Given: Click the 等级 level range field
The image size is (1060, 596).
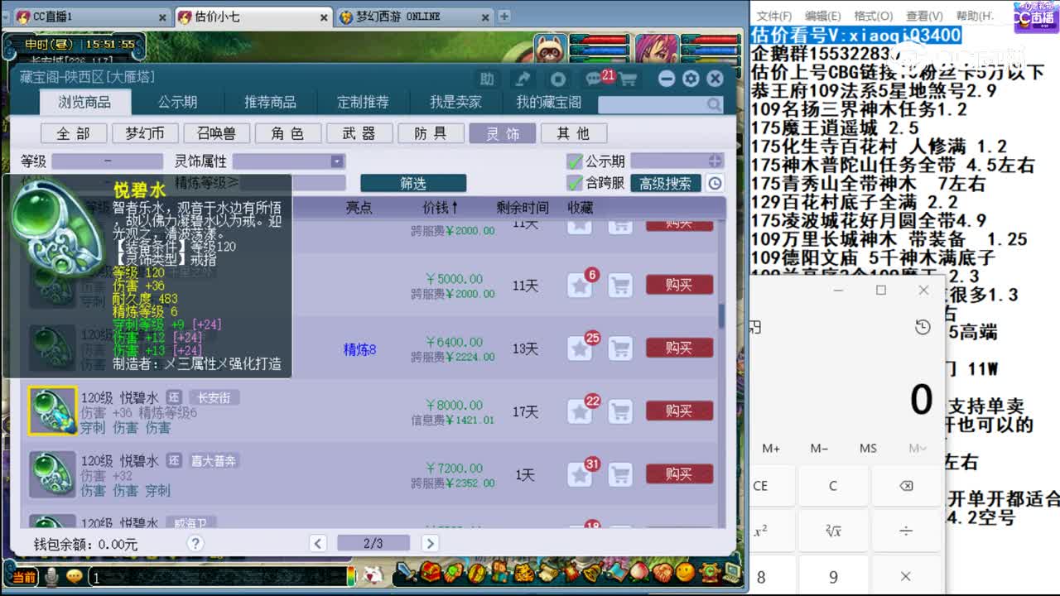Looking at the screenshot, I should [x=107, y=161].
